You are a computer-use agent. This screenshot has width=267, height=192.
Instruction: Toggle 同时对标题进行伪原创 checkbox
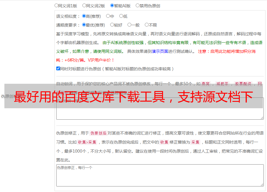[x=58, y=69]
